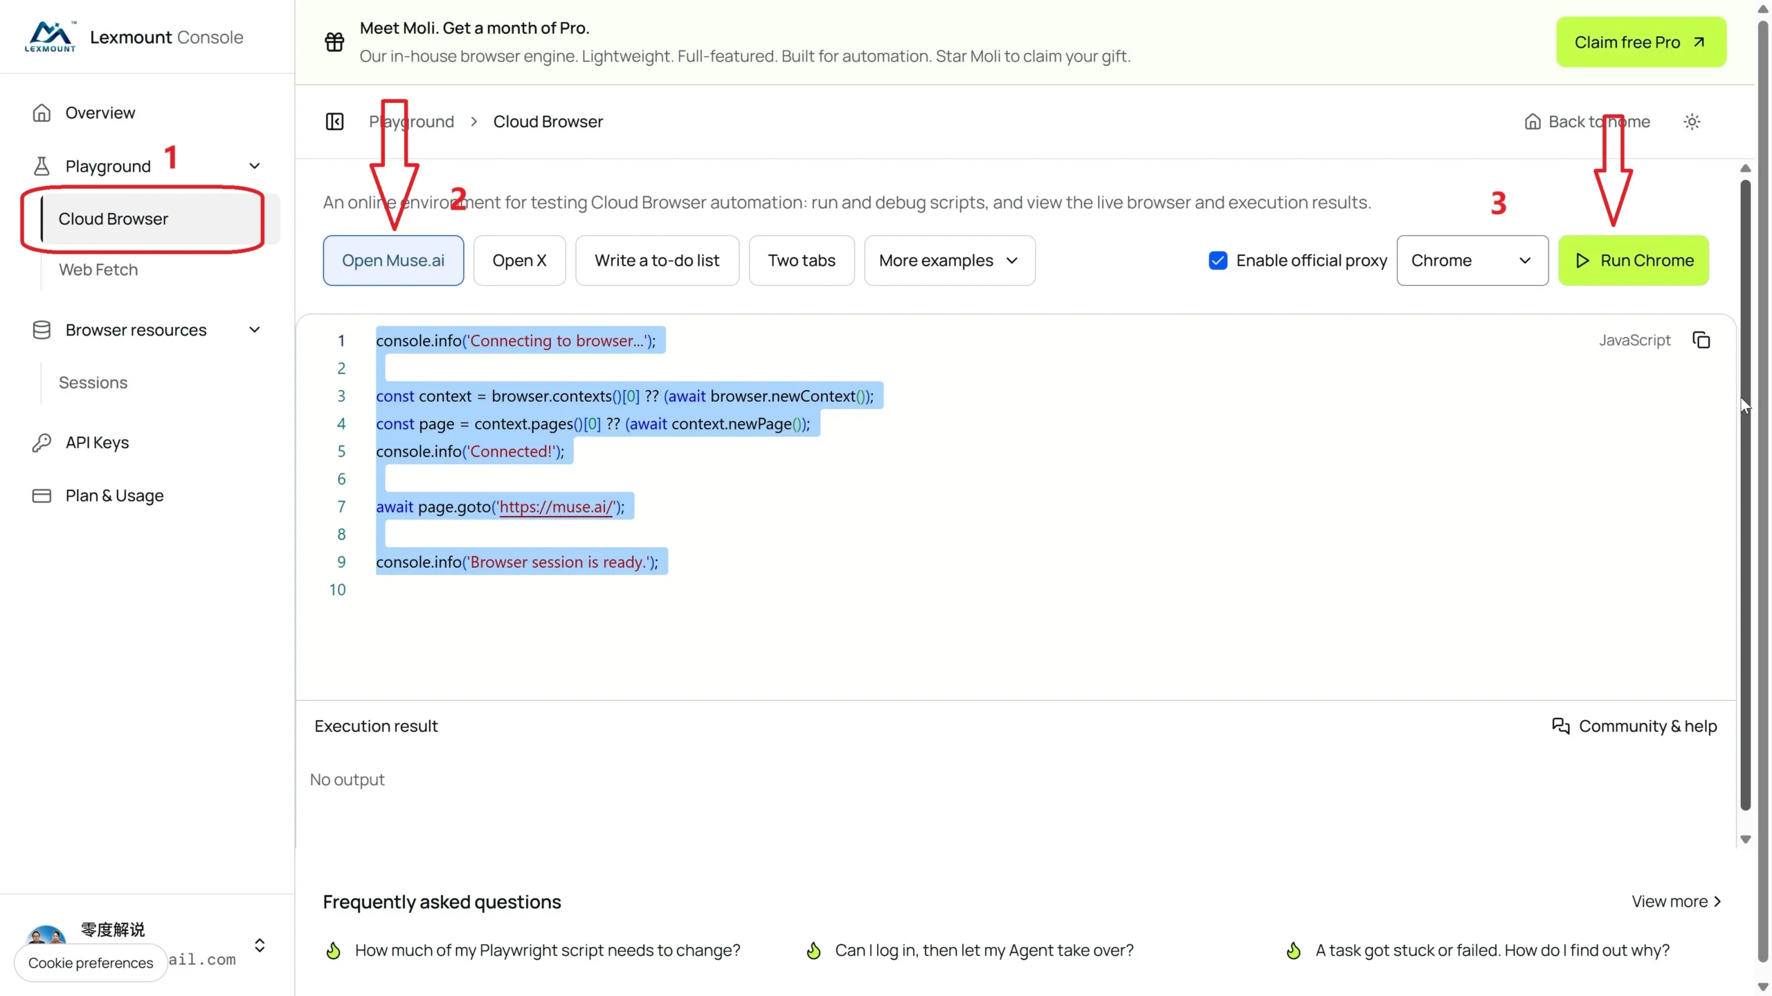
Task: Open Cookie preferences
Action: point(91,963)
